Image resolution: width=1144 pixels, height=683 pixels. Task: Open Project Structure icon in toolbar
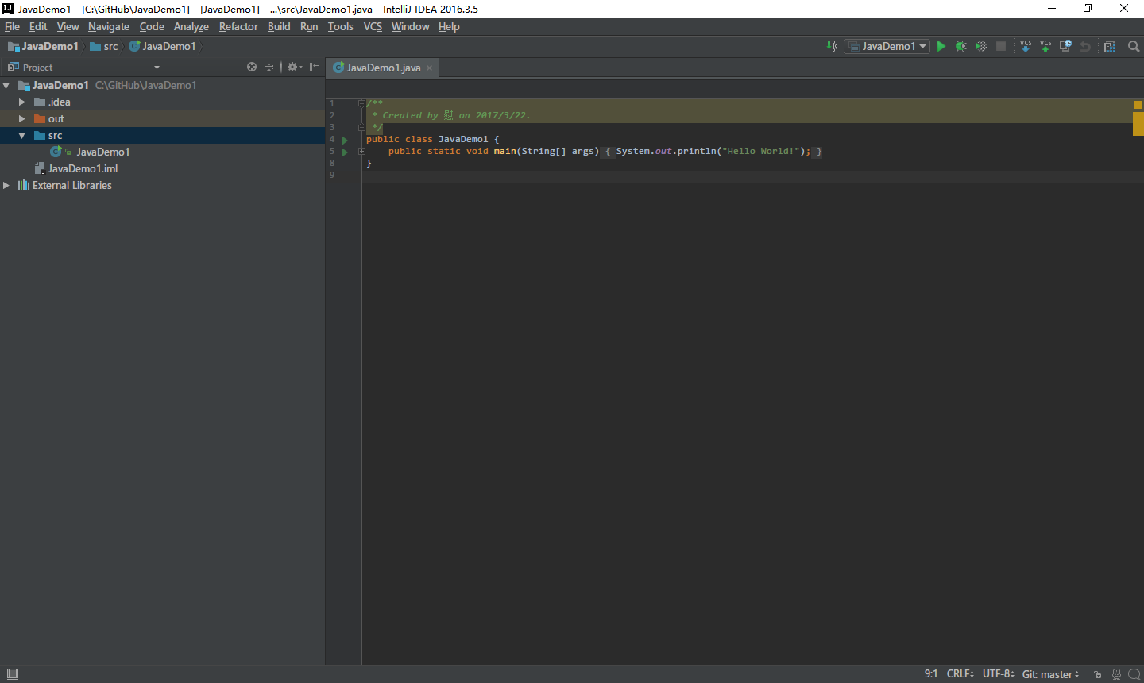[1110, 46]
